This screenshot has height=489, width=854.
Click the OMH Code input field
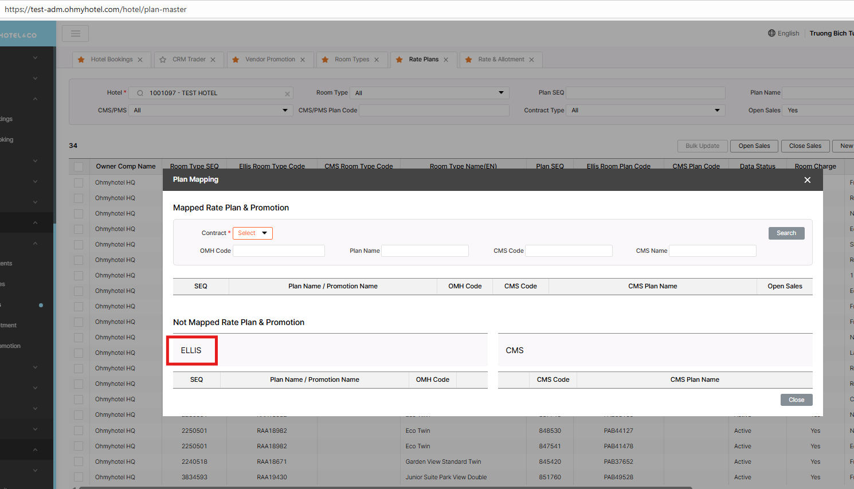(x=279, y=251)
